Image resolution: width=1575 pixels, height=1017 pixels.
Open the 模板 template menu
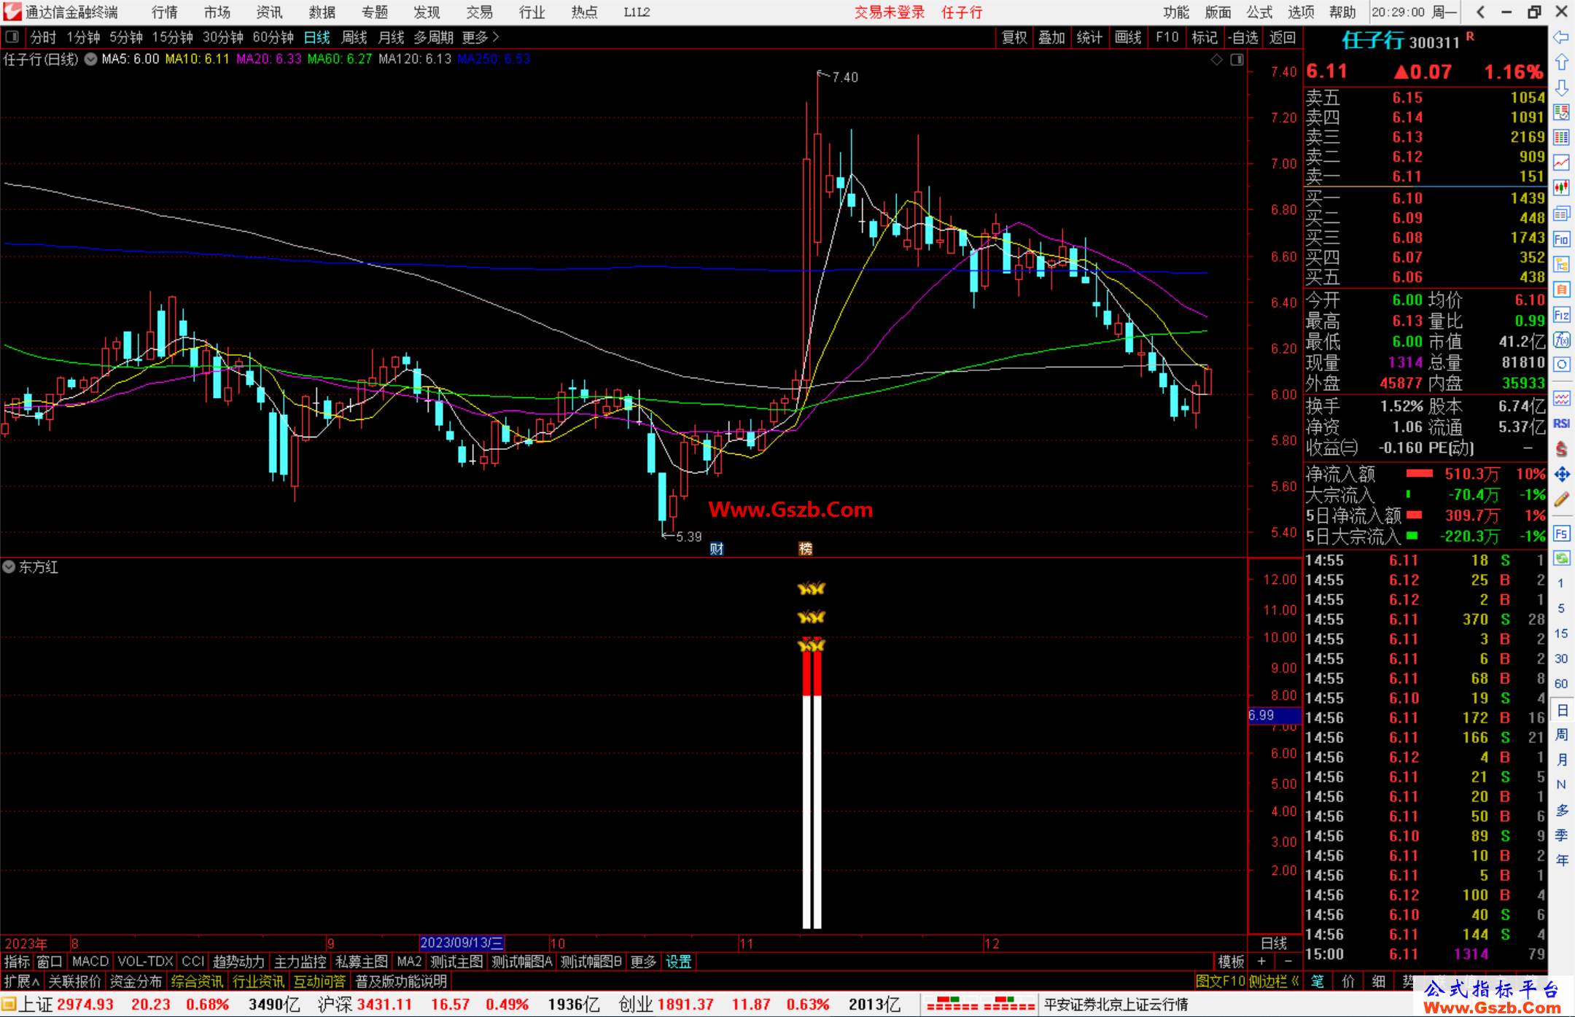pyautogui.click(x=1231, y=962)
